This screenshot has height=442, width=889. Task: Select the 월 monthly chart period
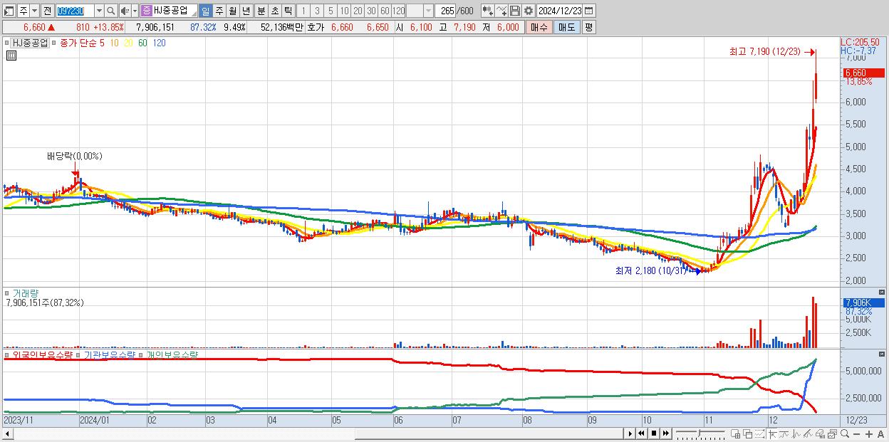(232, 11)
